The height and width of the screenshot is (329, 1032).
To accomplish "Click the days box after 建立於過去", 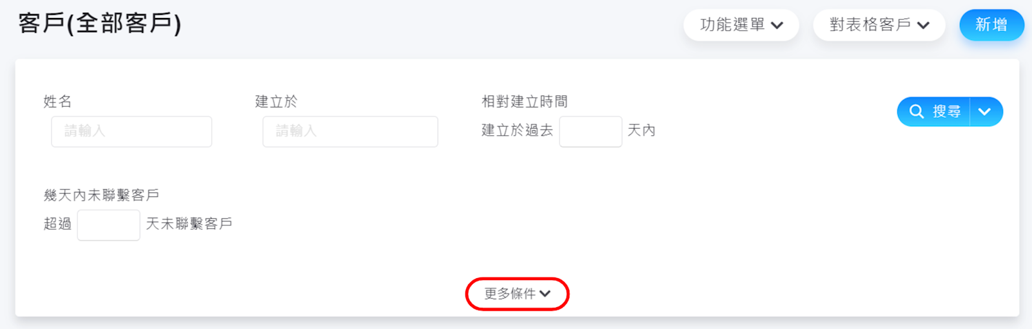I will (x=590, y=131).
